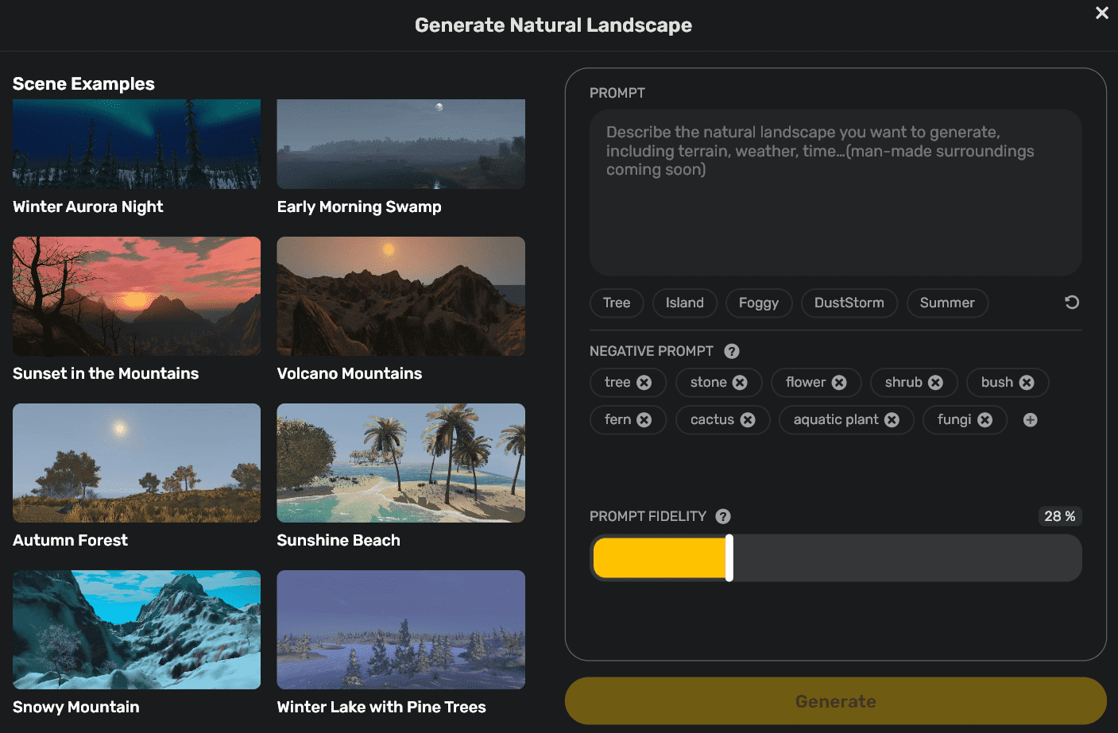Screen dimensions: 1118x733
Task: Show help for Negative Prompt
Action: point(732,351)
